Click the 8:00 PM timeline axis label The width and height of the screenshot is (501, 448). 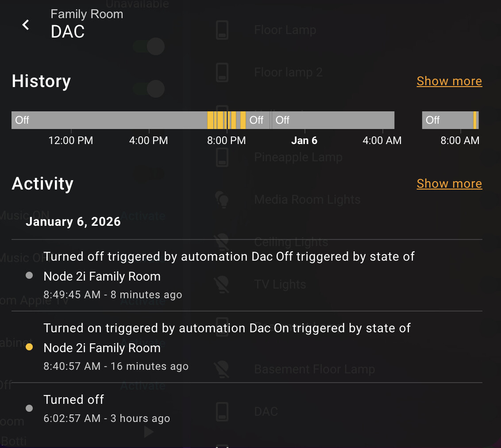coord(227,140)
